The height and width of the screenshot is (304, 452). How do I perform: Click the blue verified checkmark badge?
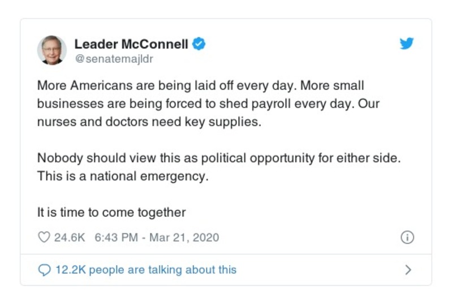[x=199, y=44]
